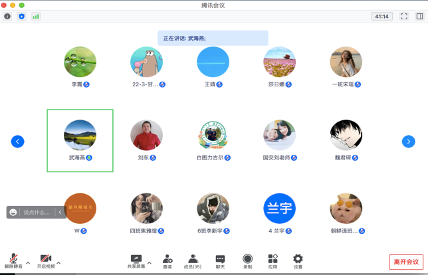Open the apps (应用) menu

[272, 260]
